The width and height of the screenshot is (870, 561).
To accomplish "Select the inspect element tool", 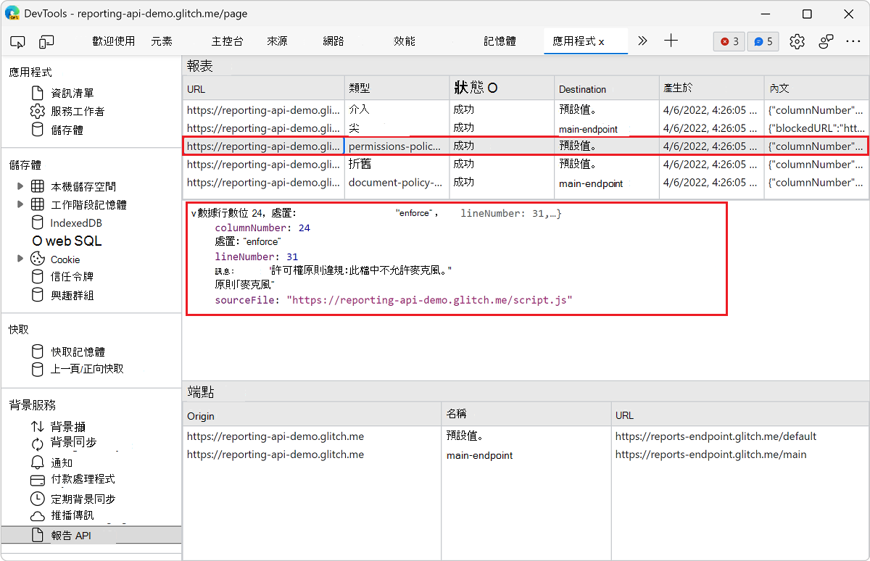I will 17,41.
